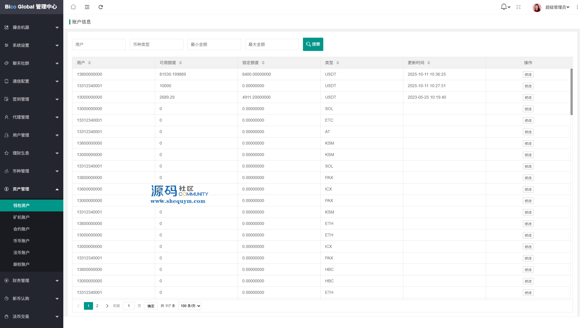Viewport: 580px width, 328px height.
Task: Select the 合约账户 submenu item
Action: click(x=21, y=229)
